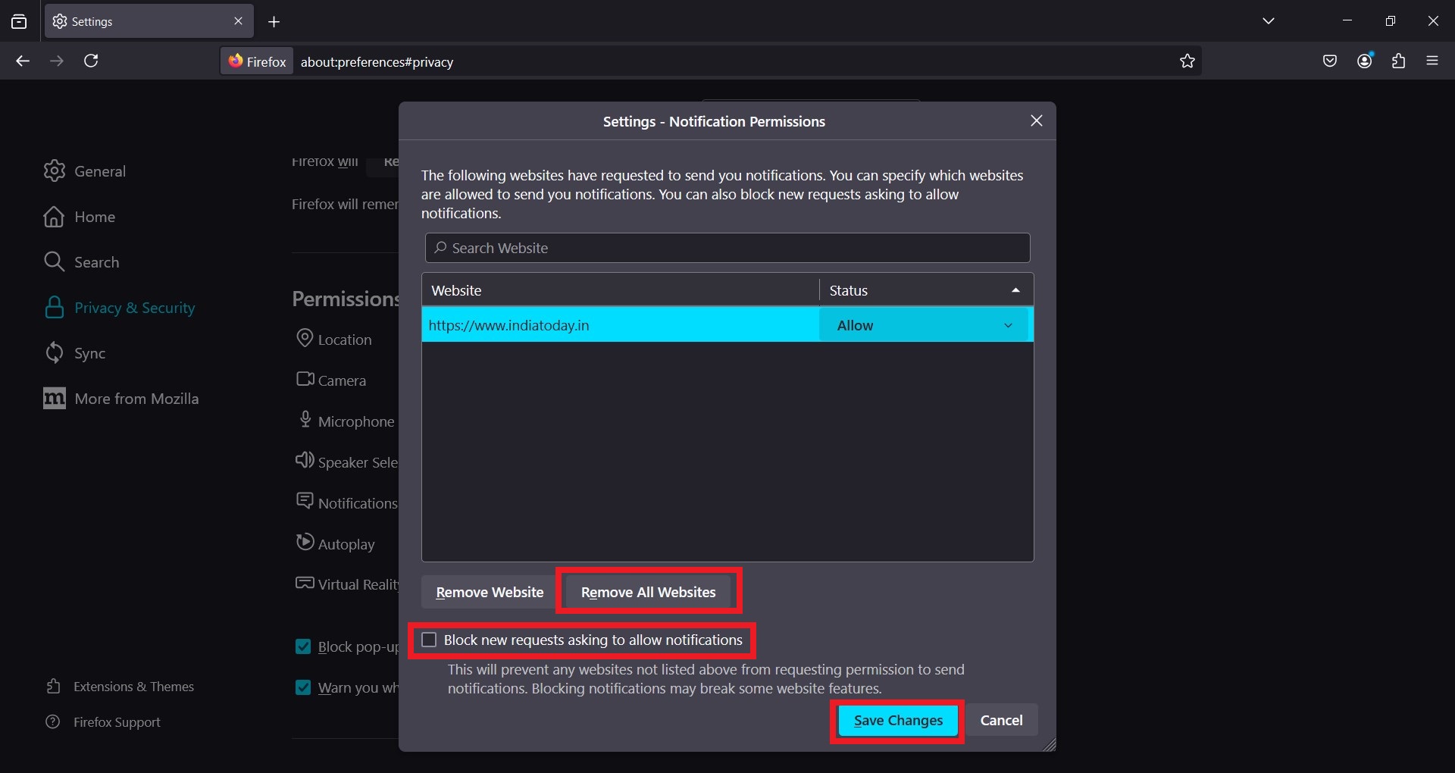Click in the Search Website field

[727, 248]
